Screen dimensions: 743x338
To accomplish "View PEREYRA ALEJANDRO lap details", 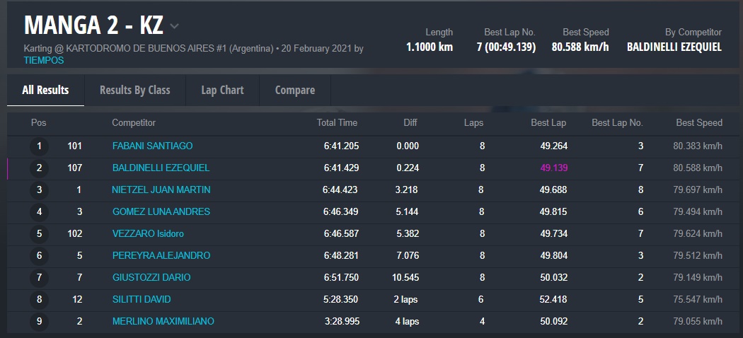I will tap(161, 256).
